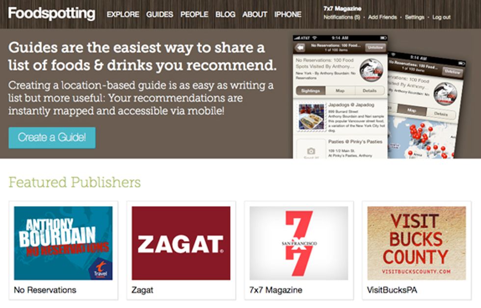Select the 7x7 San Francisco logo image
481x308 pixels.
(x=299, y=243)
